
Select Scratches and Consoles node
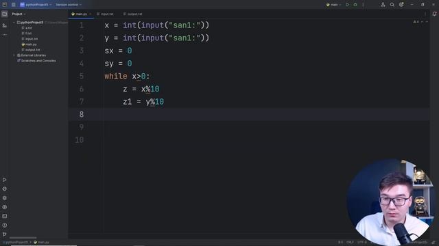click(36, 61)
